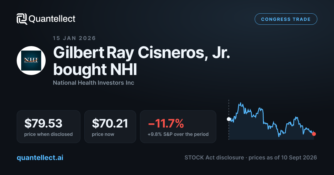This screenshot has width=334, height=175.
Task: Click the $79.53 price when disclosed card
Action: tap(48, 127)
